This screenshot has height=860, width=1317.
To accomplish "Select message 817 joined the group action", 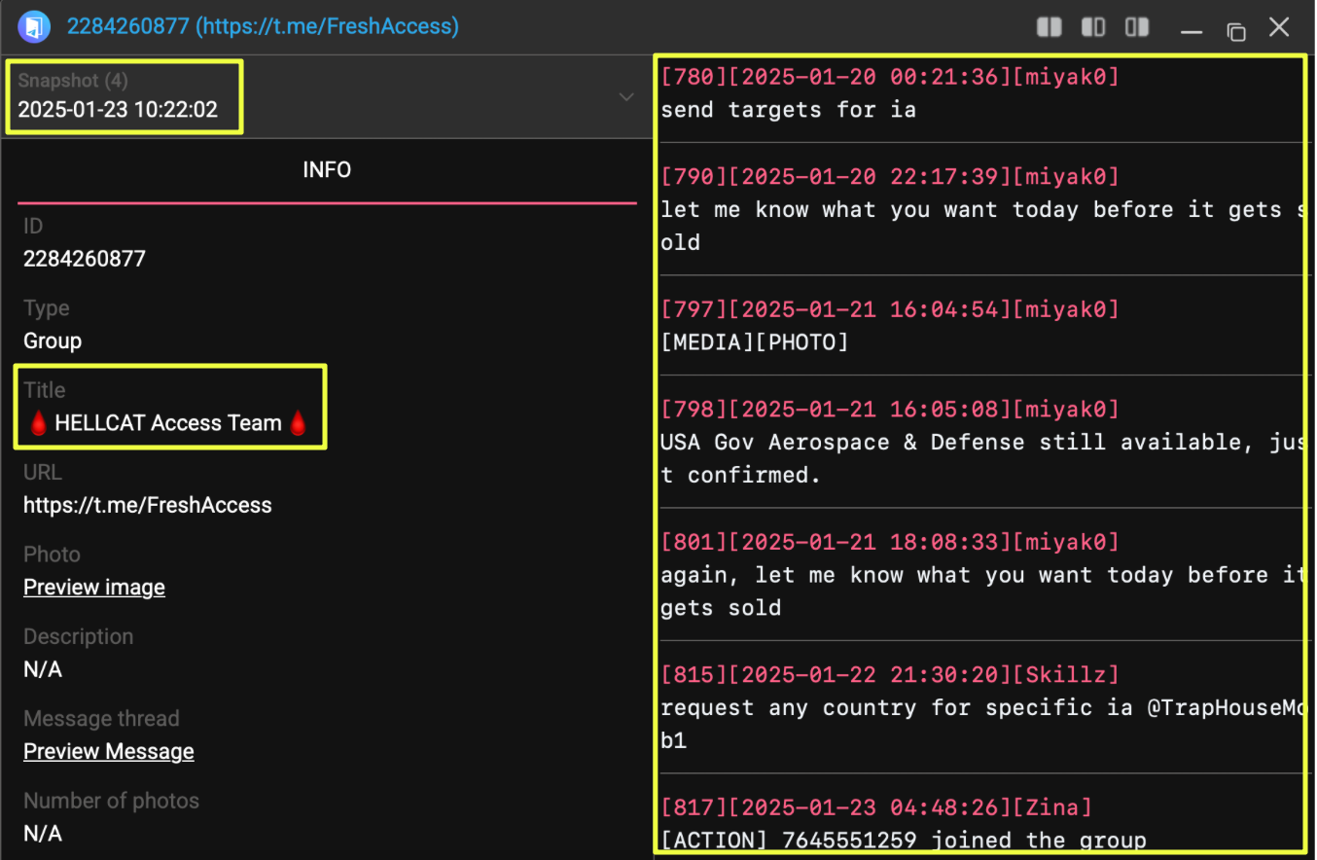I will [903, 839].
